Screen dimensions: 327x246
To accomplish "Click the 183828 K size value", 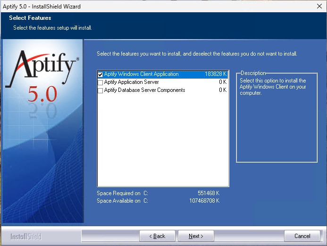I will [216, 74].
